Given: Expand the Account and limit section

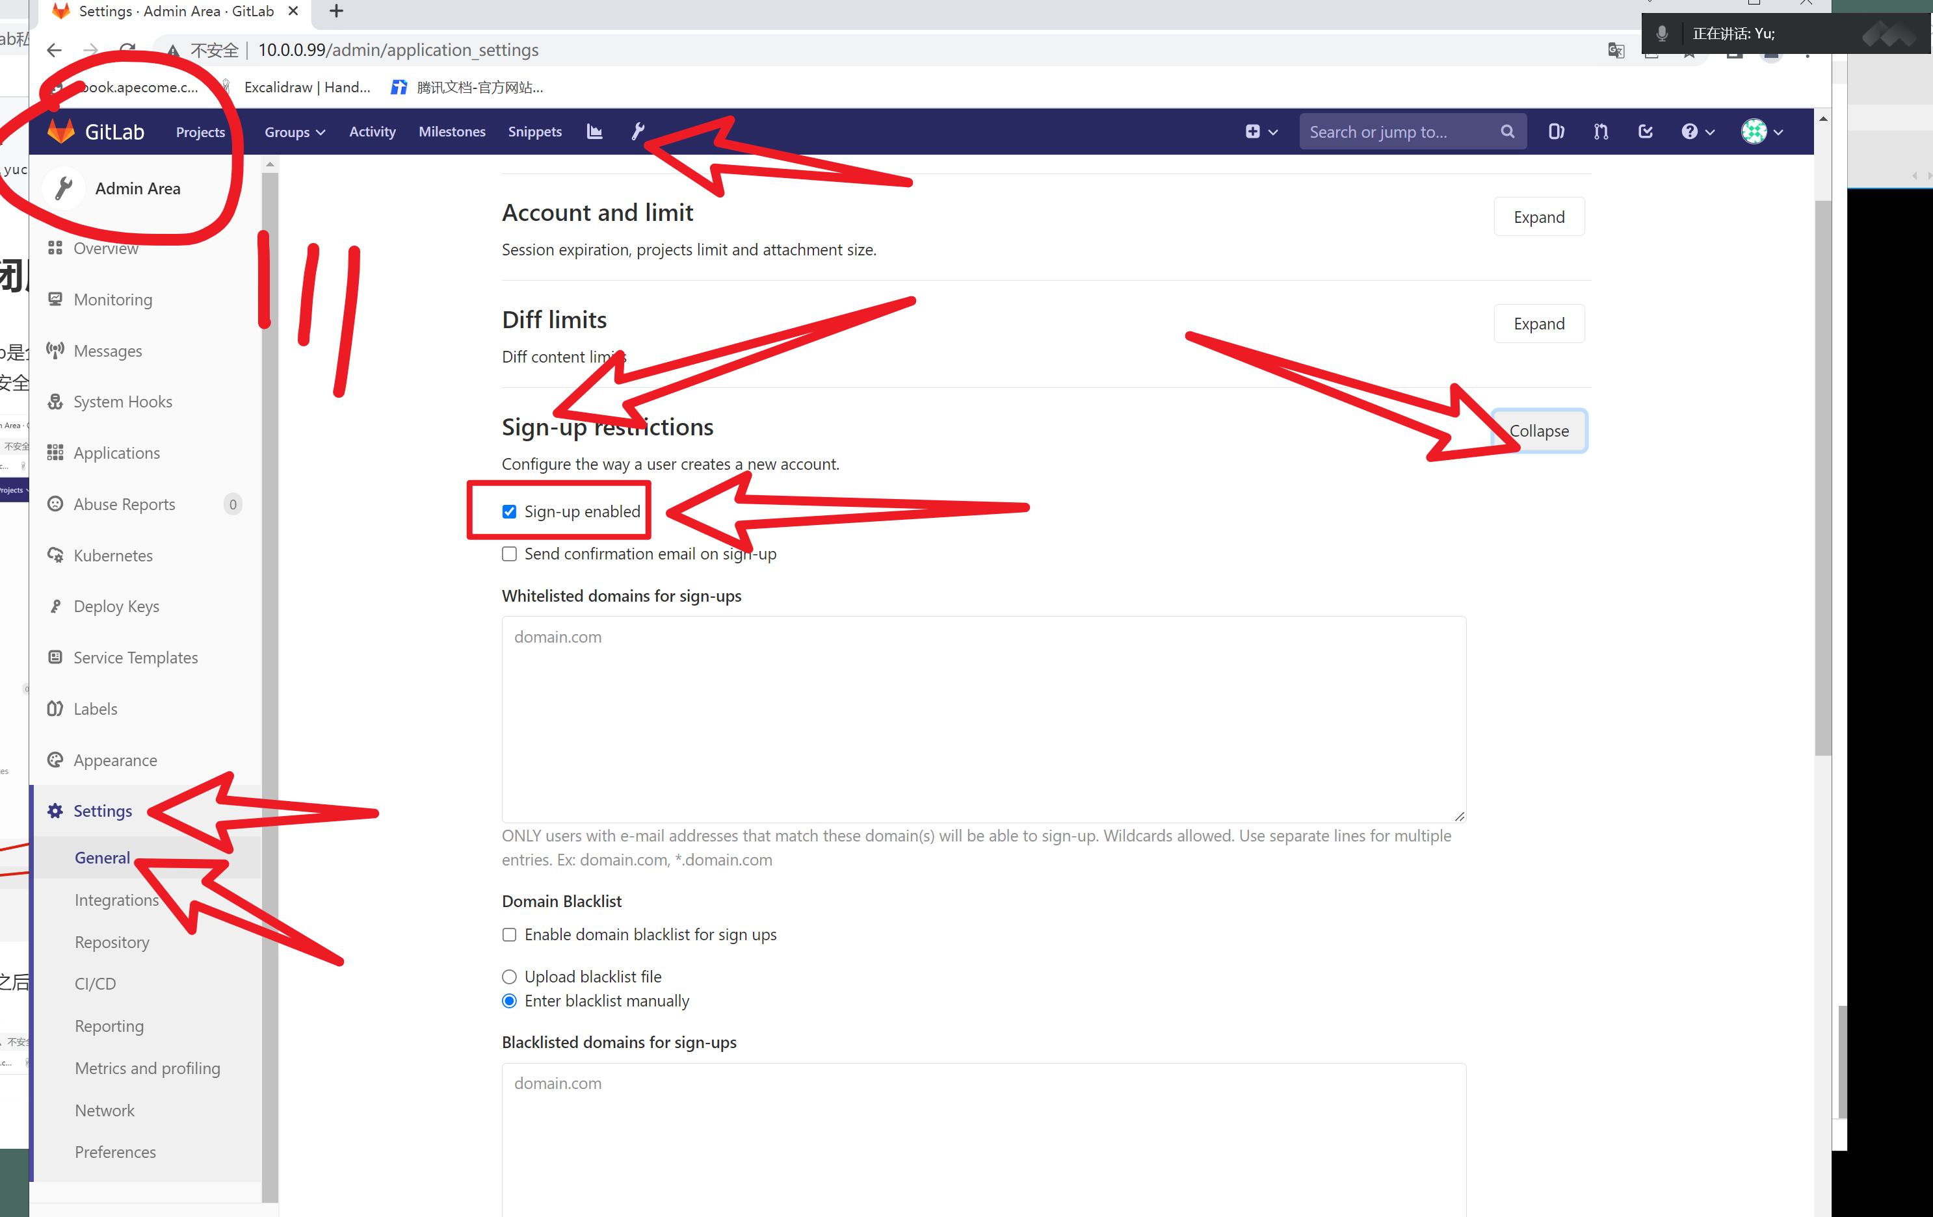Looking at the screenshot, I should pos(1538,216).
